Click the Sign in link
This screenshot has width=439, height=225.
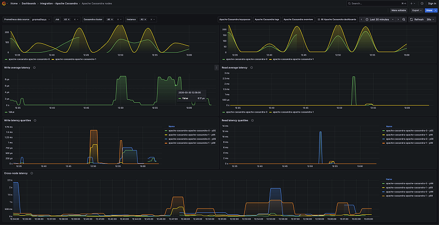[x=432, y=3]
